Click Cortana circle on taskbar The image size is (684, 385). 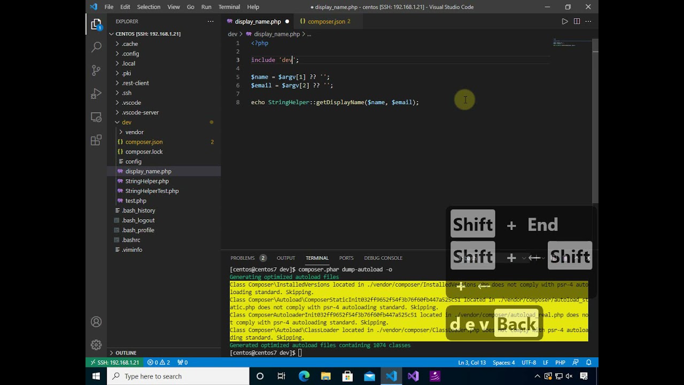[x=260, y=376]
